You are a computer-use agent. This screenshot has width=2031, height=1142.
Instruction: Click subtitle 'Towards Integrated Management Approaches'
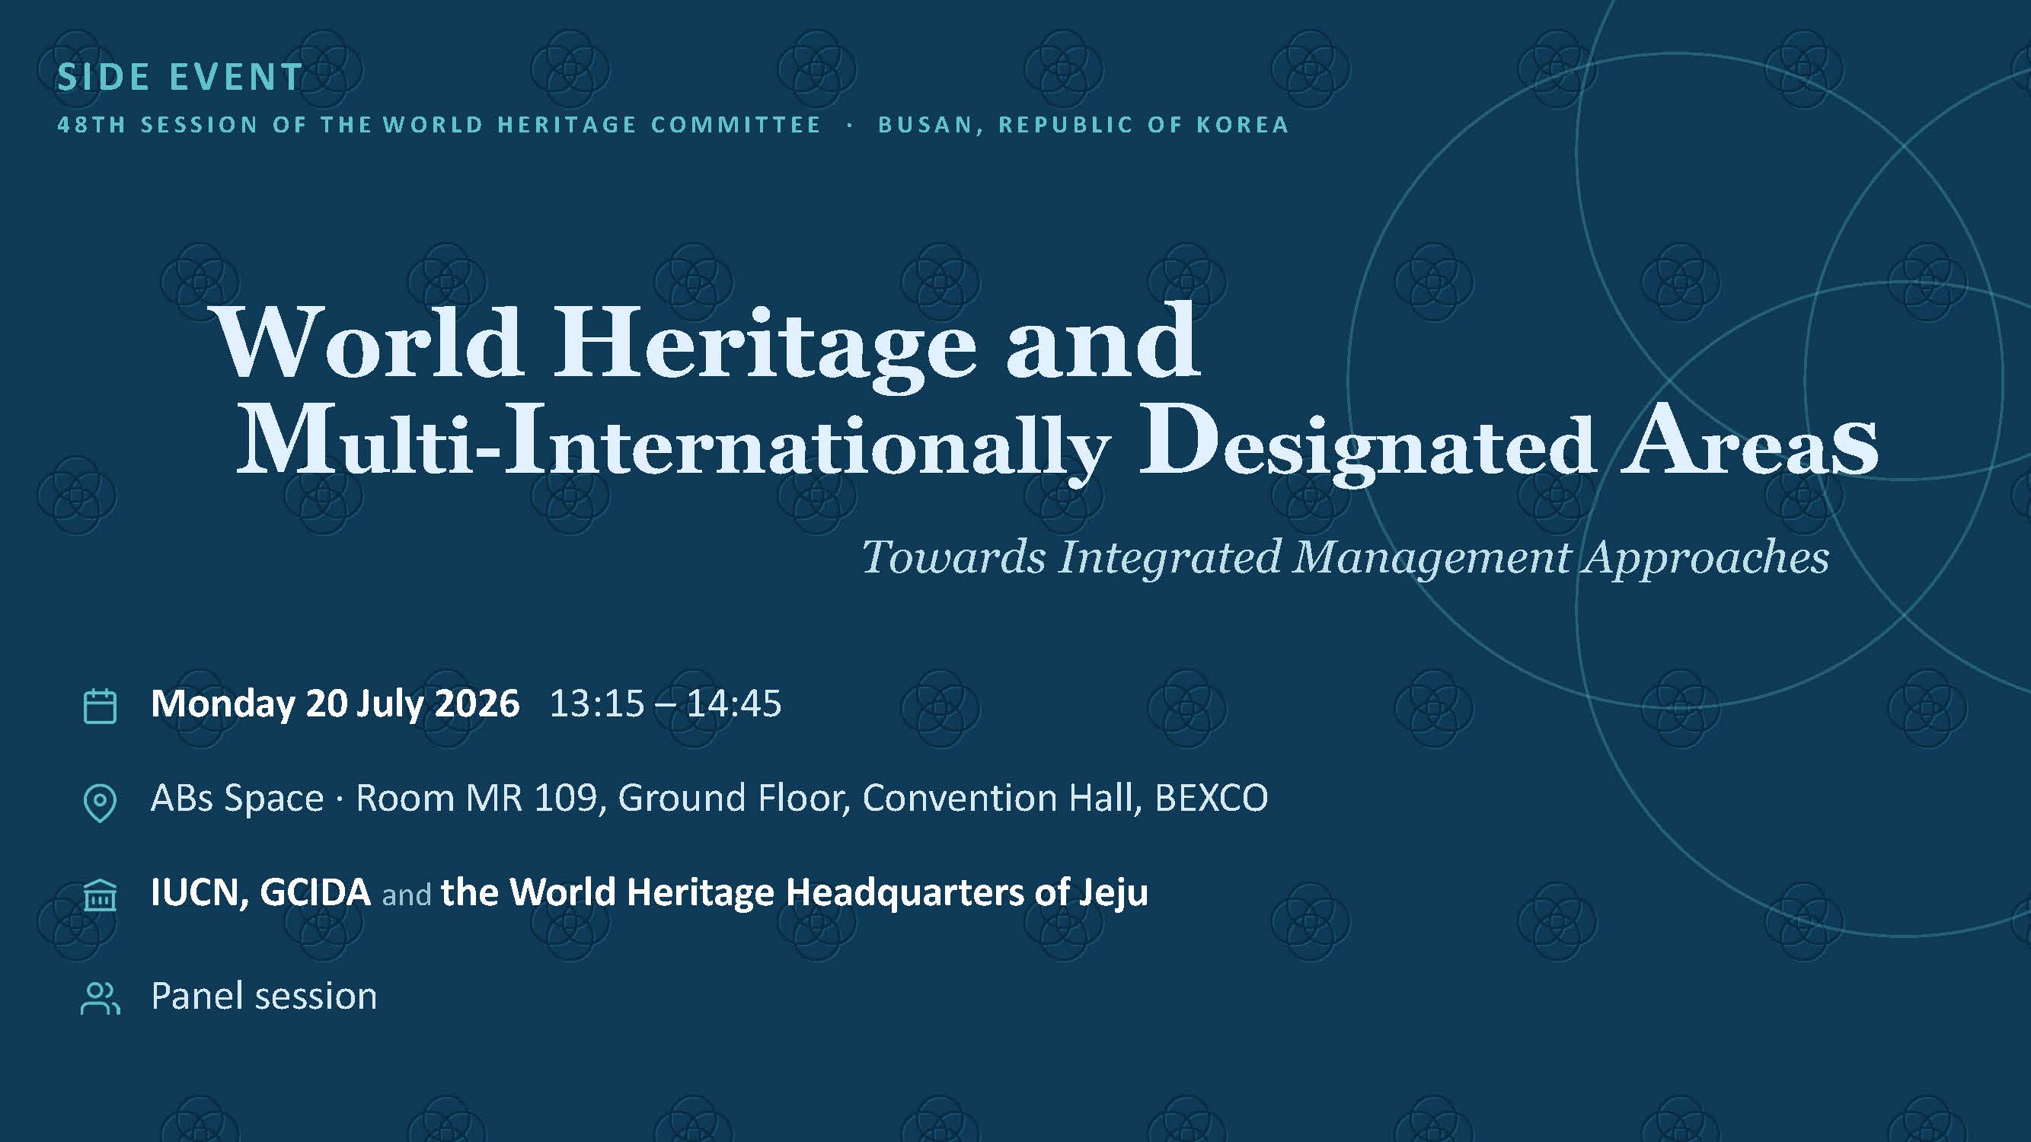tap(1345, 558)
